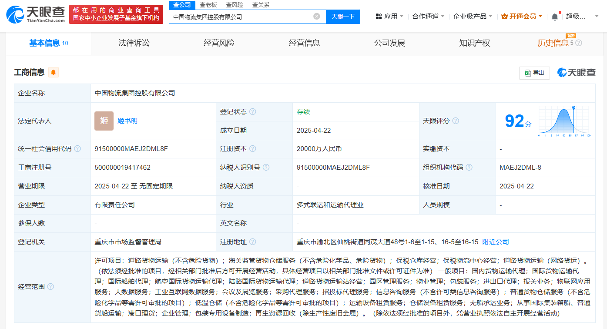Expand the 合作通道 dropdown

click(428, 17)
